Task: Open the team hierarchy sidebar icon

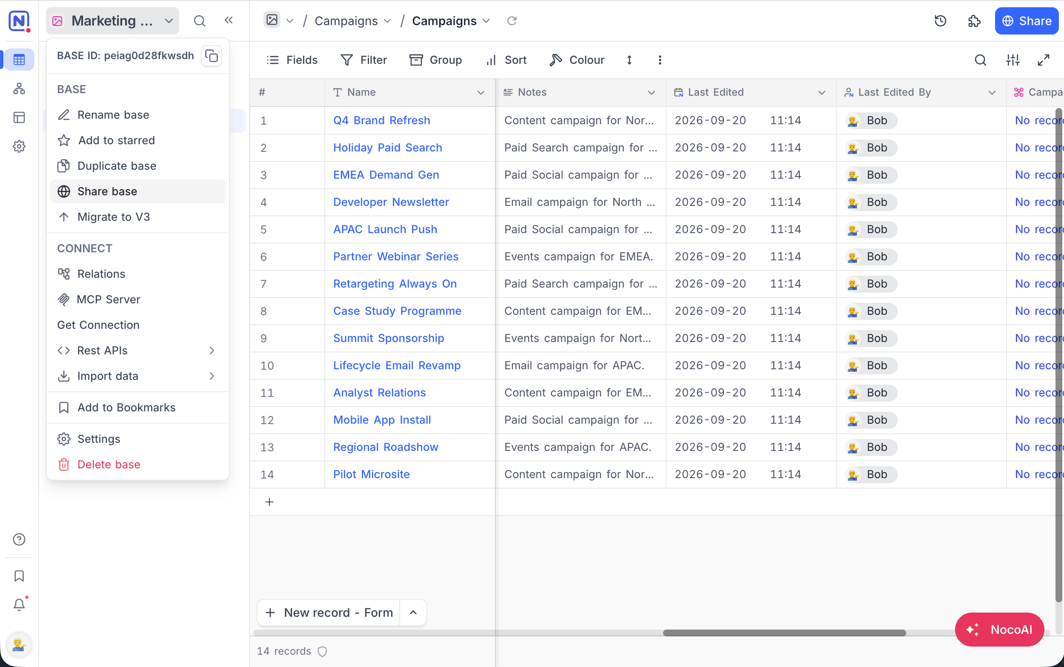Action: tap(19, 88)
